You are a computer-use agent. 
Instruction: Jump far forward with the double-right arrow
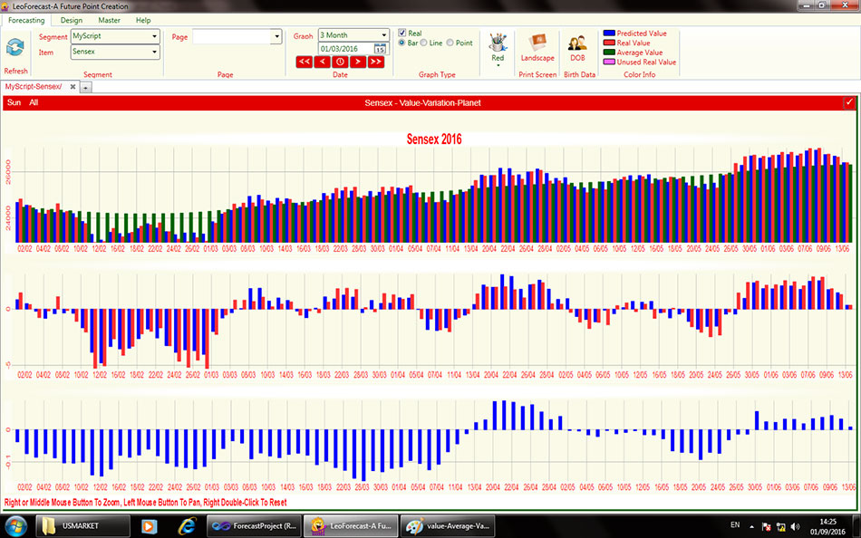(x=375, y=62)
